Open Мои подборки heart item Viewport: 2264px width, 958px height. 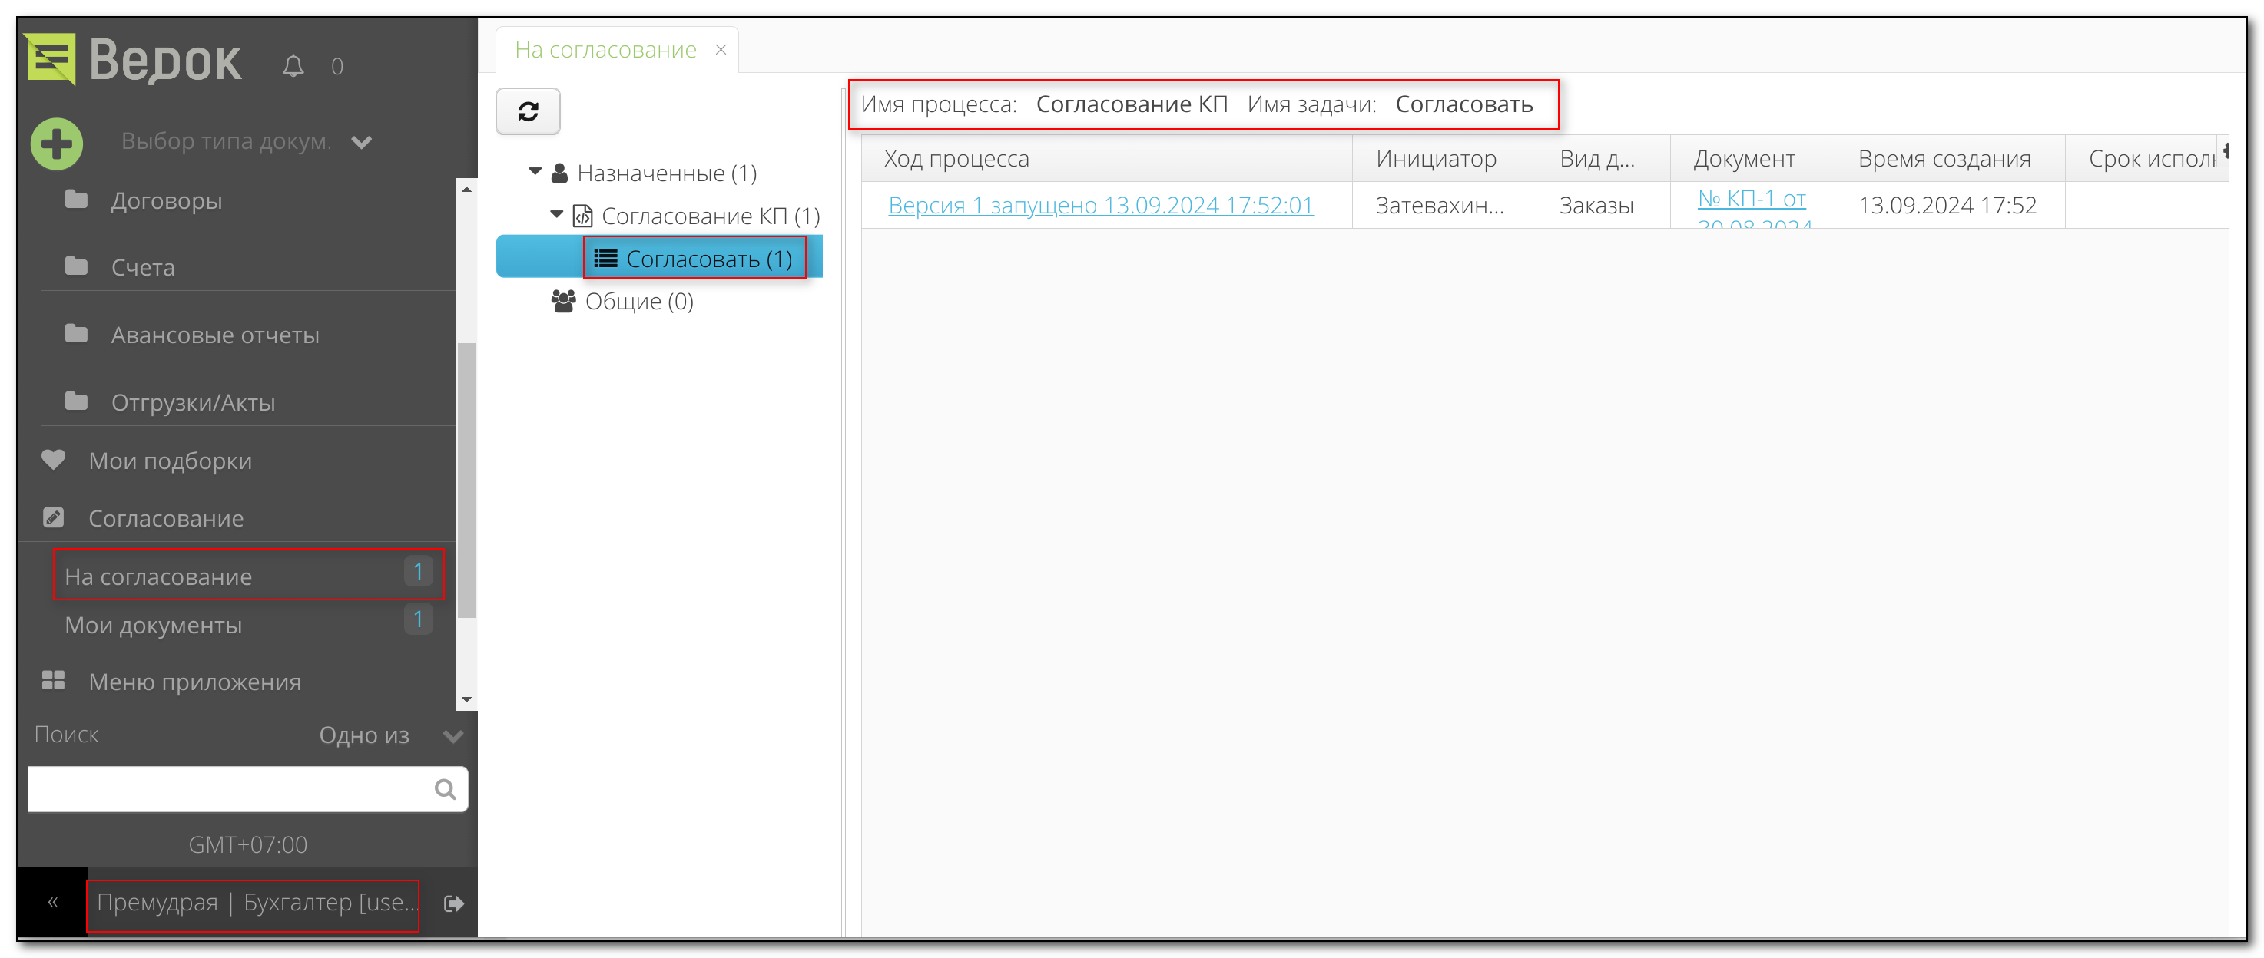[x=170, y=460]
